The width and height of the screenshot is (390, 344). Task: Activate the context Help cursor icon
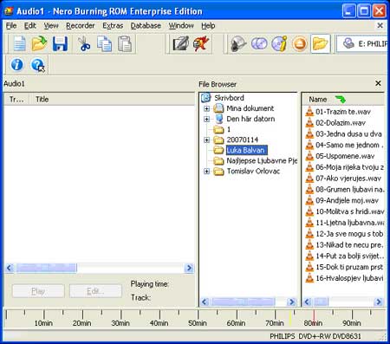coord(38,65)
